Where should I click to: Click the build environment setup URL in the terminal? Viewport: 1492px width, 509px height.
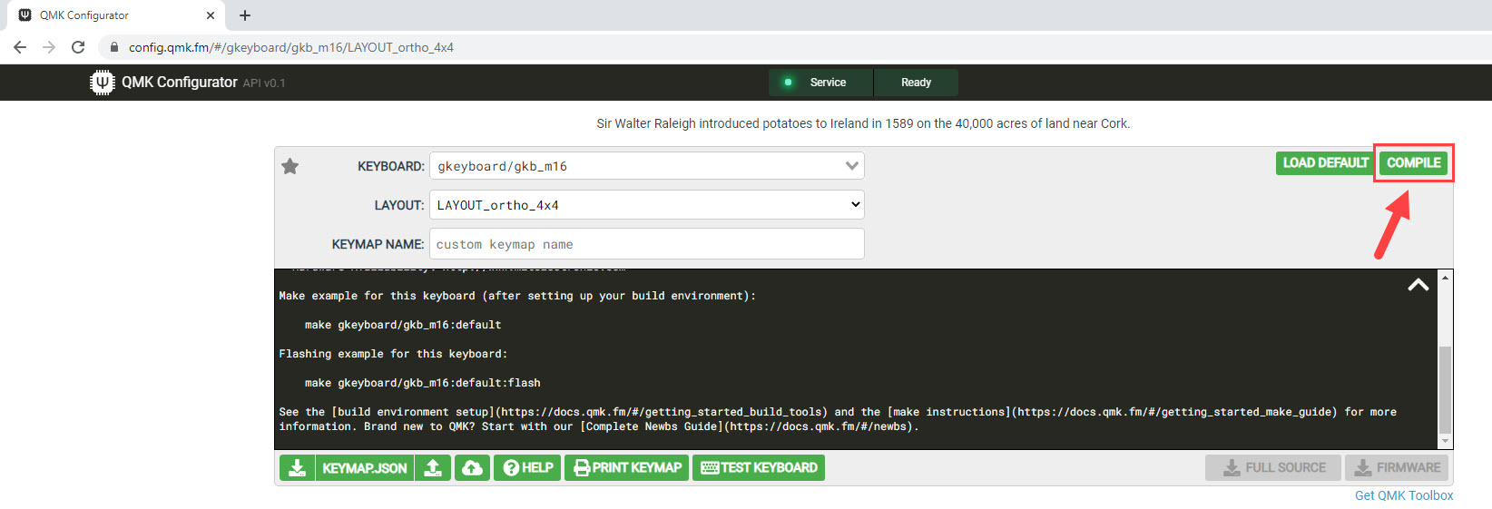point(662,412)
